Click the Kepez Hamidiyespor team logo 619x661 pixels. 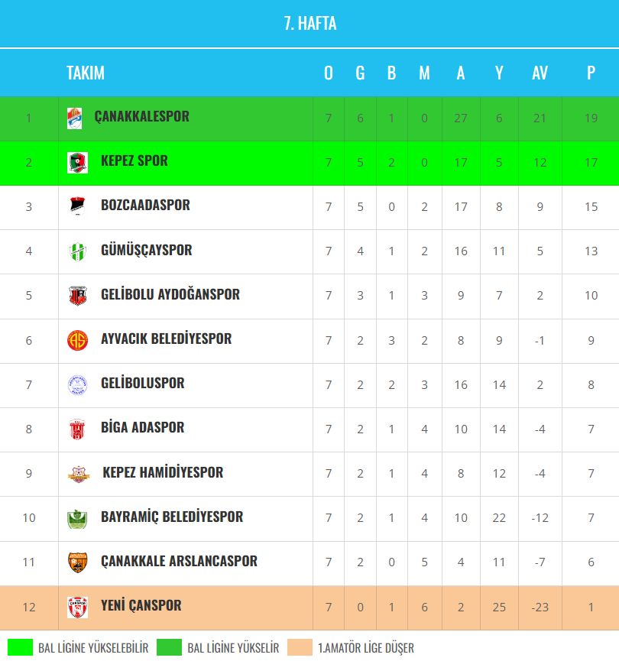(77, 473)
